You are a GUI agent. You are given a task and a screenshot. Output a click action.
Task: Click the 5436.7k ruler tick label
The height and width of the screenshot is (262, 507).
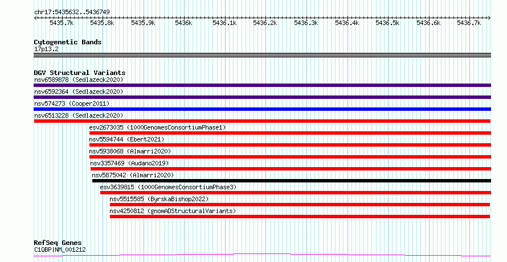[469, 23]
